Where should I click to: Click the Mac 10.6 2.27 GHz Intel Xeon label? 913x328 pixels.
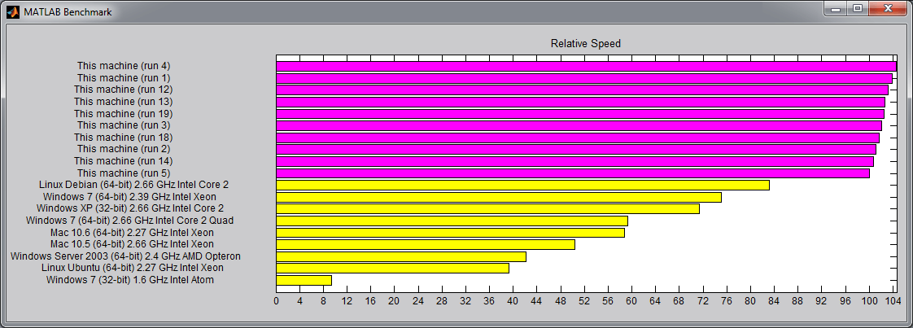click(x=132, y=233)
